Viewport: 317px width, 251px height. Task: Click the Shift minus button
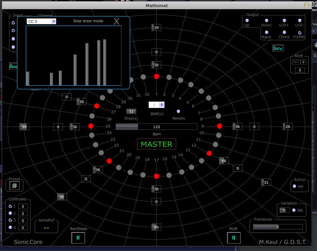tap(295, 62)
